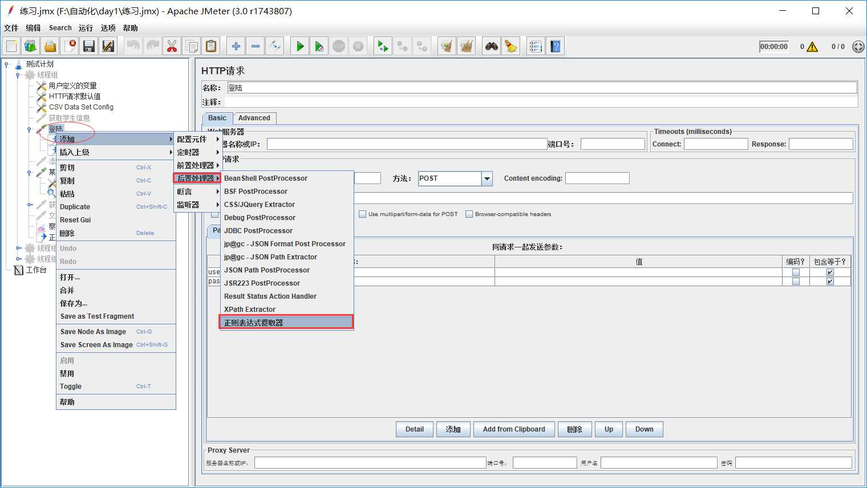Image resolution: width=867 pixels, height=488 pixels.
Task: Click the Down button
Action: coord(645,429)
